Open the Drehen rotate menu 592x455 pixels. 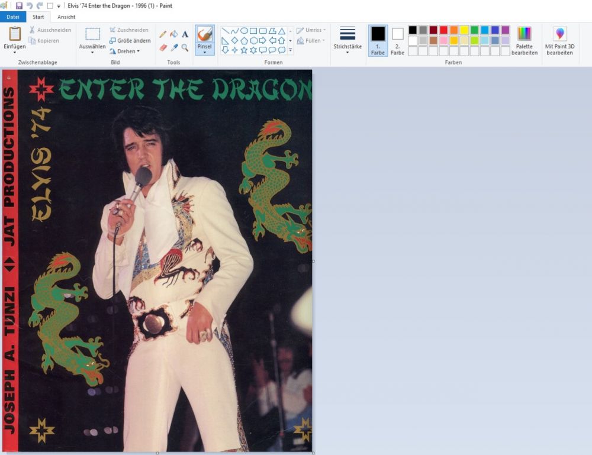click(124, 51)
